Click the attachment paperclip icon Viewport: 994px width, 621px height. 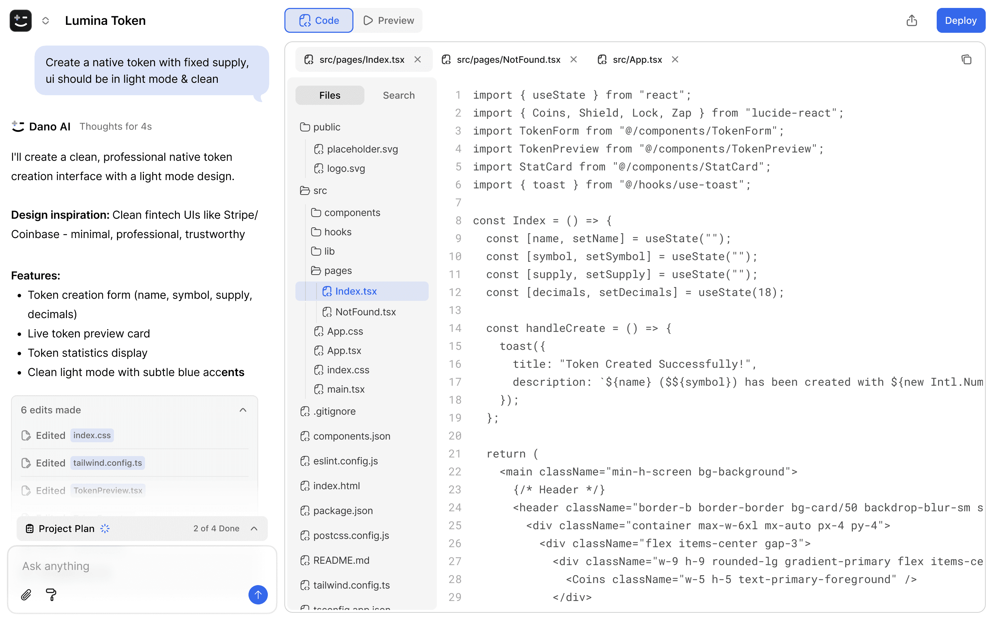click(26, 594)
